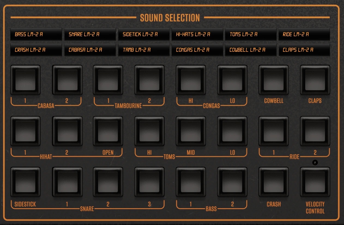Hit the Mid Toms pad

[x=191, y=131]
